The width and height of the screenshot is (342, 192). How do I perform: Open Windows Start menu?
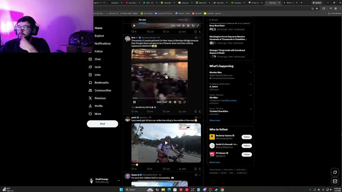pos(121,190)
